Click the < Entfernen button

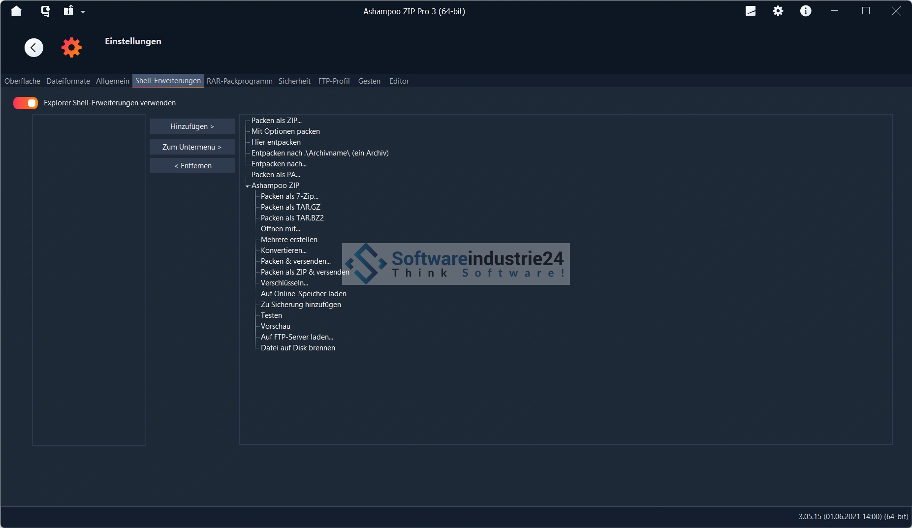tap(192, 166)
